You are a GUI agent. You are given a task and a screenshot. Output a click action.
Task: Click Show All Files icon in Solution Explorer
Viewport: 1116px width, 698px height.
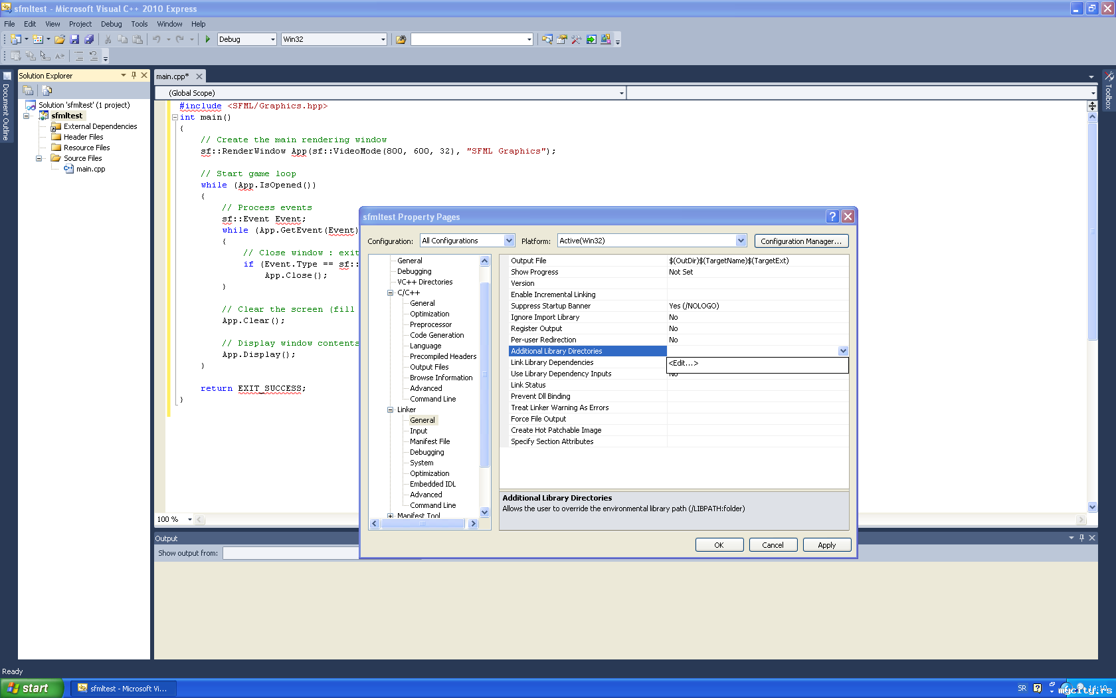tap(46, 90)
